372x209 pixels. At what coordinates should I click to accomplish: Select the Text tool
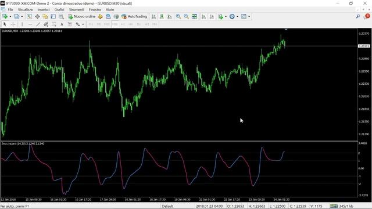(62, 24)
